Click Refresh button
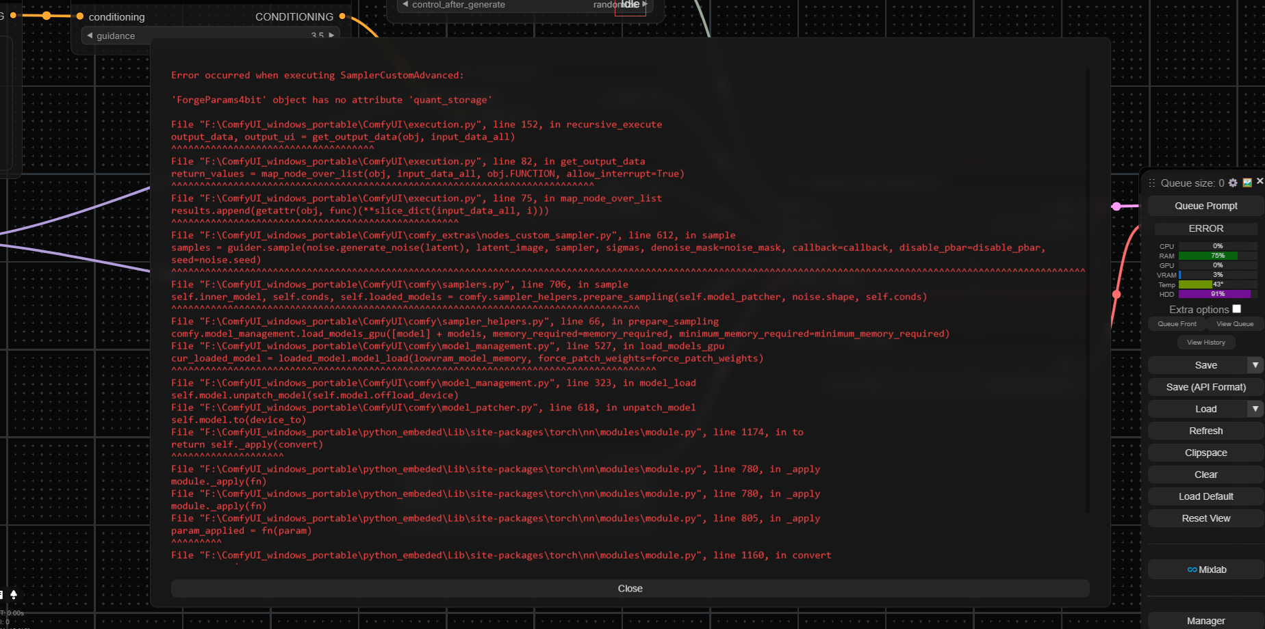Screen dimensions: 1265x629 click(x=1205, y=431)
